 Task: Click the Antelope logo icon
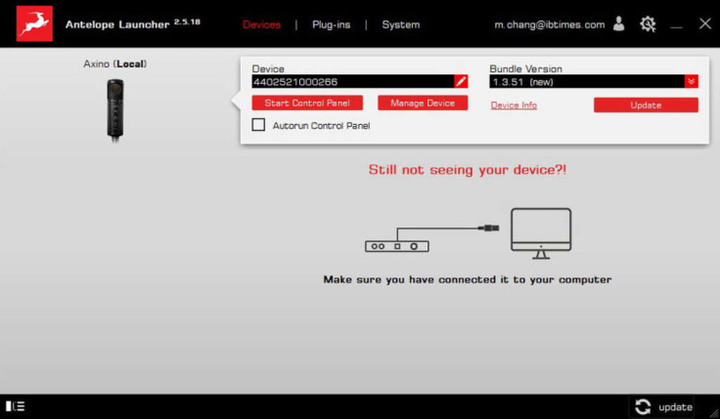pos(34,23)
